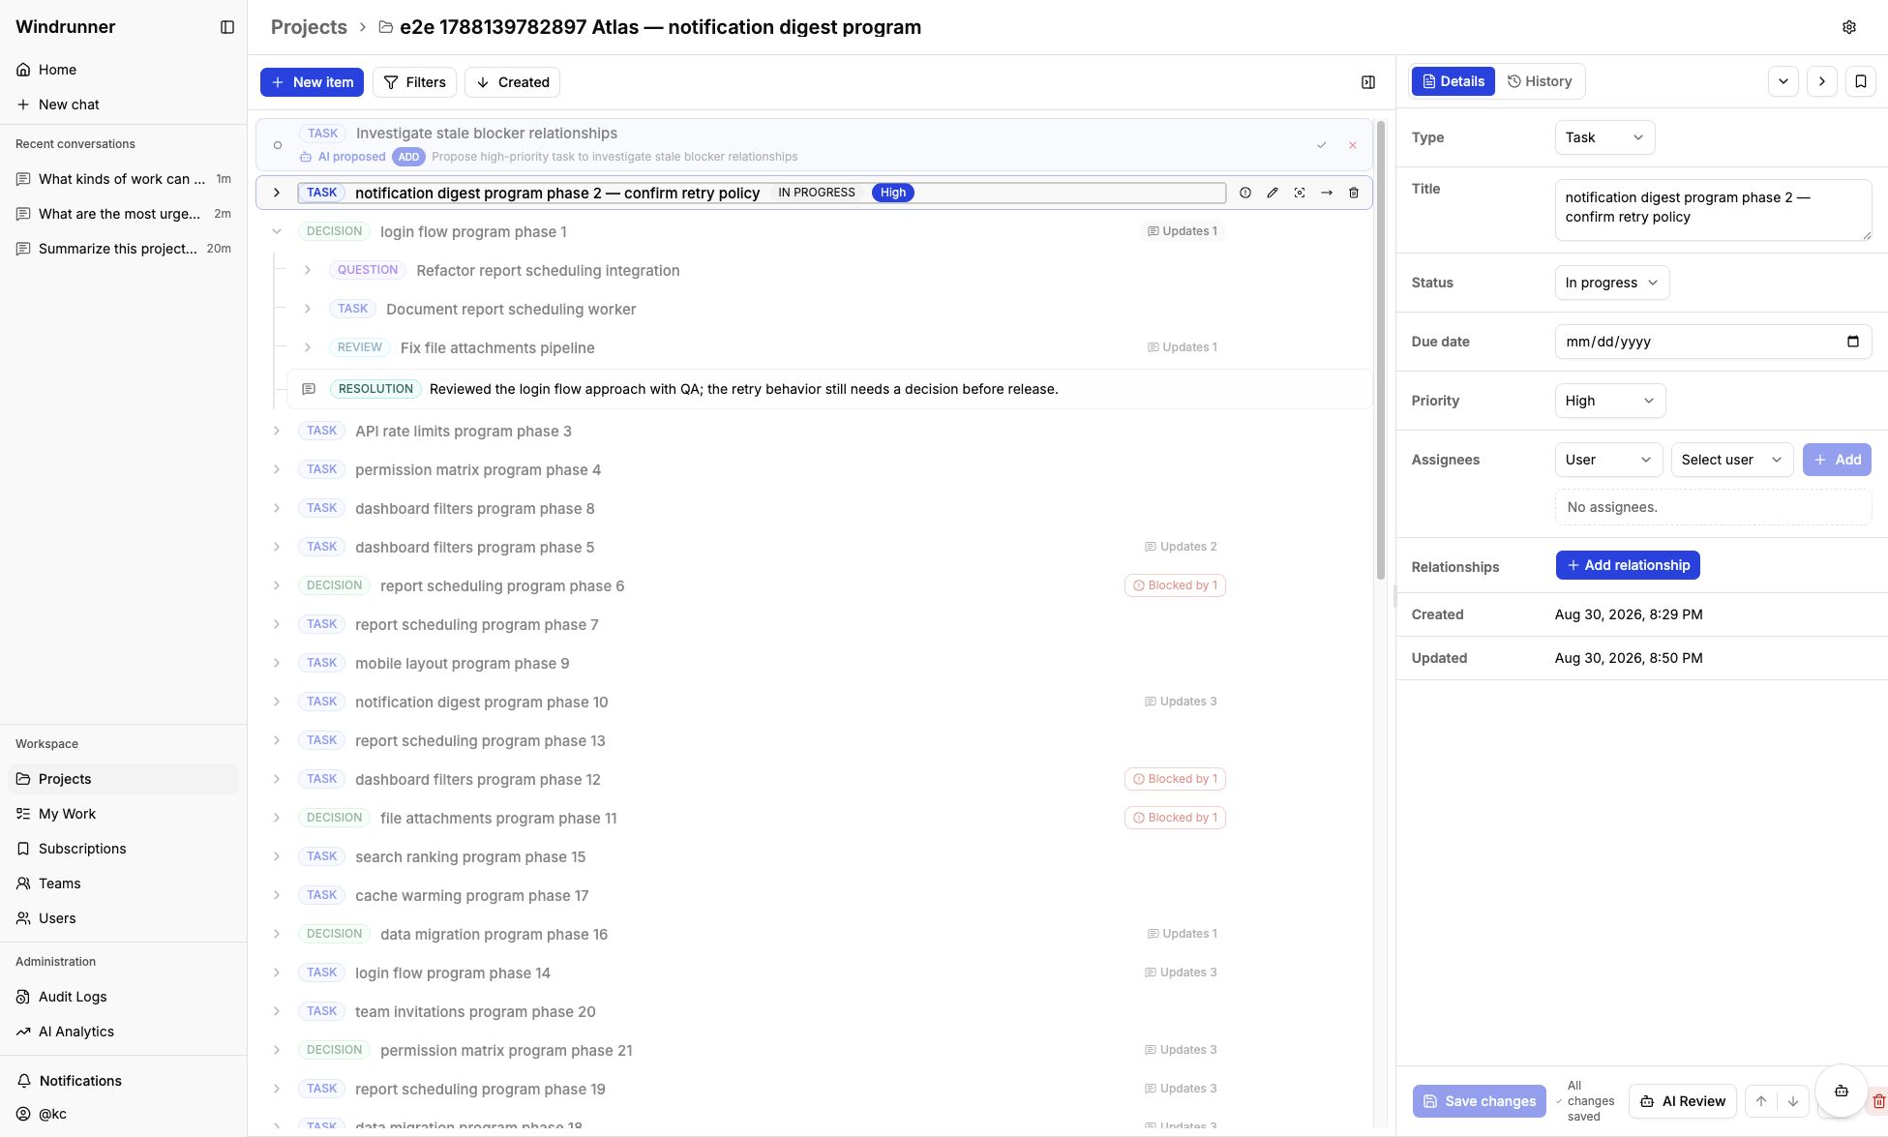Move item down with the down arrow
The height and width of the screenshot is (1137, 1888).
pyautogui.click(x=1793, y=1101)
